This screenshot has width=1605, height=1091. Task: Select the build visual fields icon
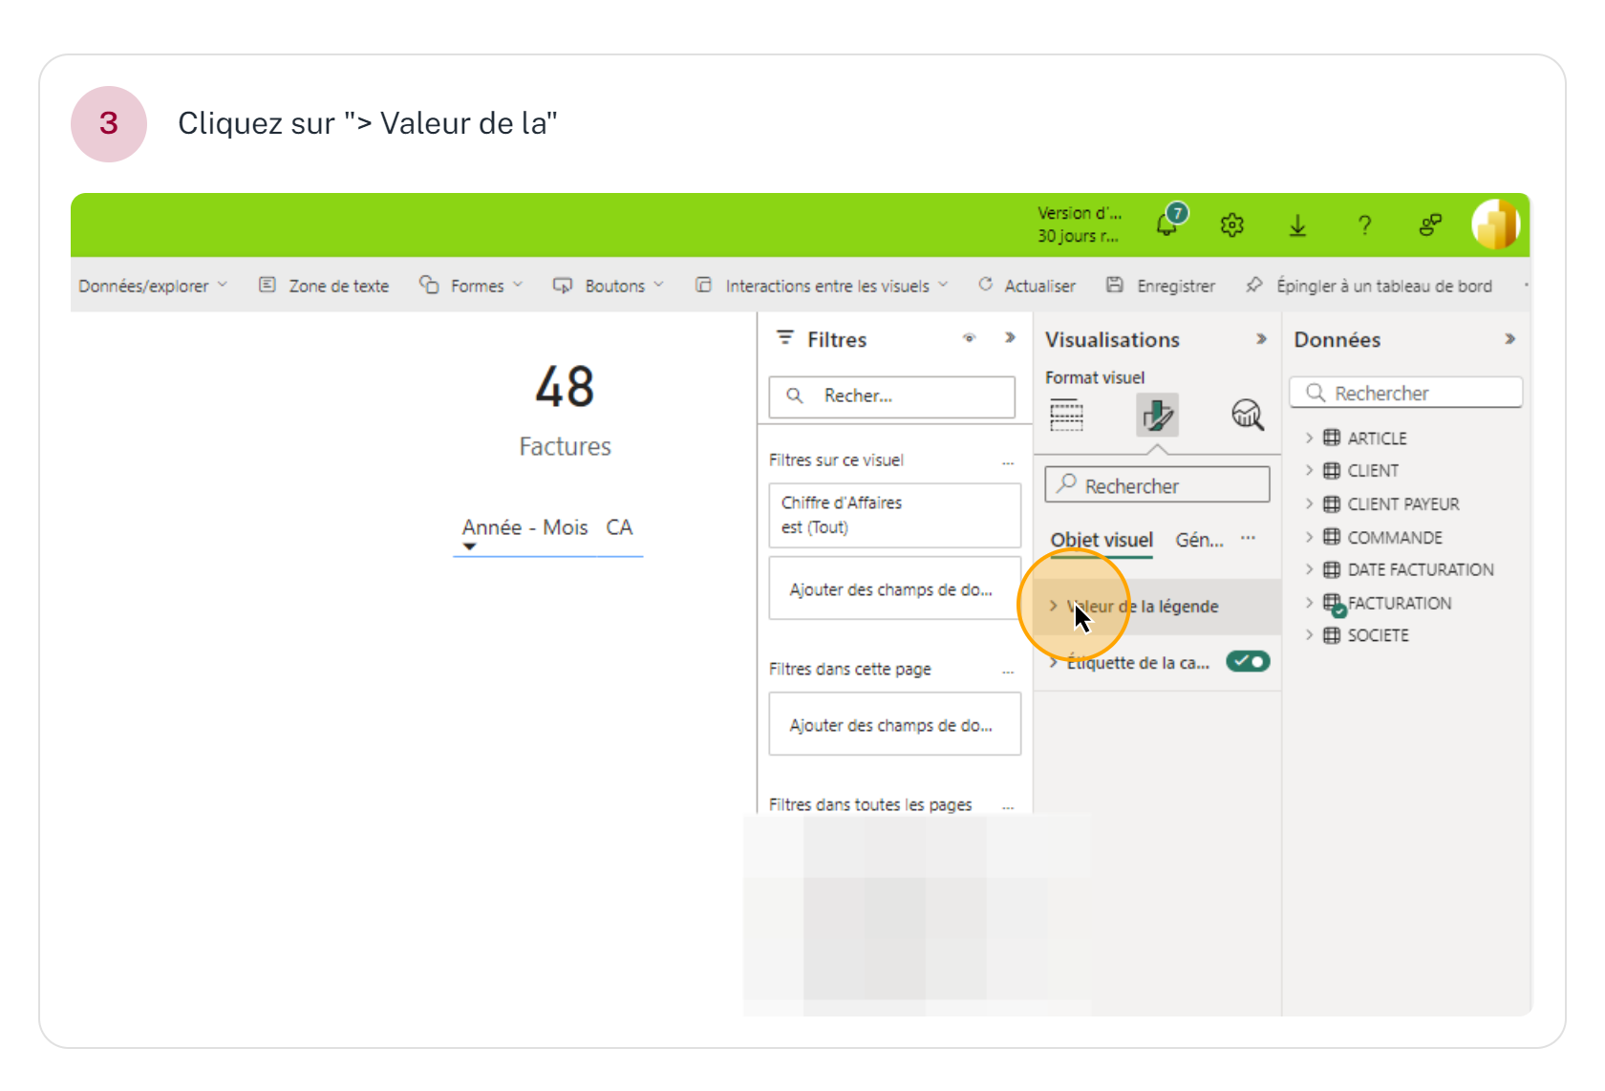click(1066, 416)
